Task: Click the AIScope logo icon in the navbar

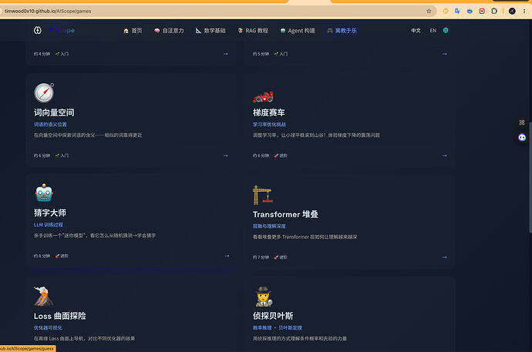Action: [38, 30]
